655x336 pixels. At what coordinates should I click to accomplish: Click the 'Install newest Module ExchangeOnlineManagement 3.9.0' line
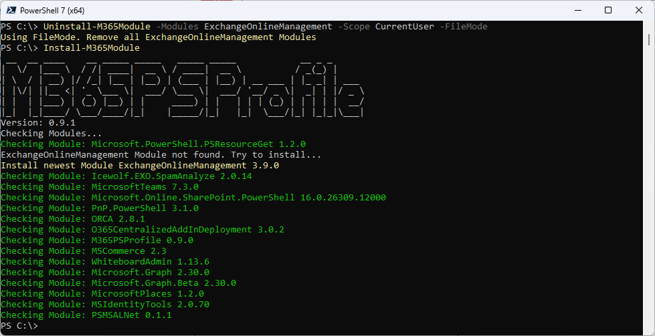[140, 166]
